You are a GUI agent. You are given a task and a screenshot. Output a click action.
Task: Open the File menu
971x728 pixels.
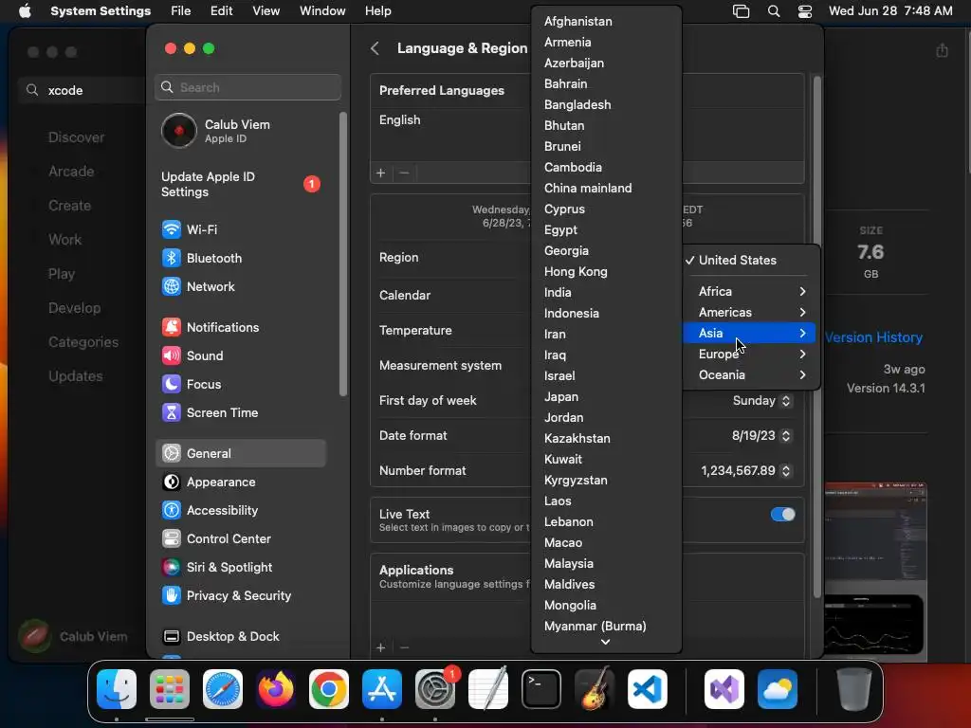click(181, 11)
